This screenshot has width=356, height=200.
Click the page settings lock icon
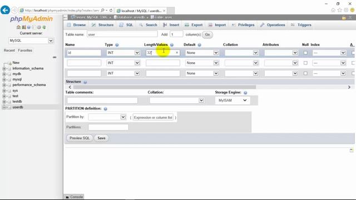coord(344,17)
